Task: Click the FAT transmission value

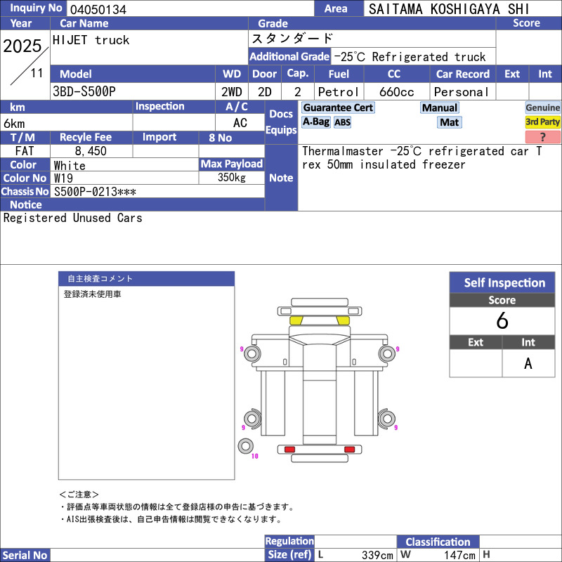Action: coord(25,151)
